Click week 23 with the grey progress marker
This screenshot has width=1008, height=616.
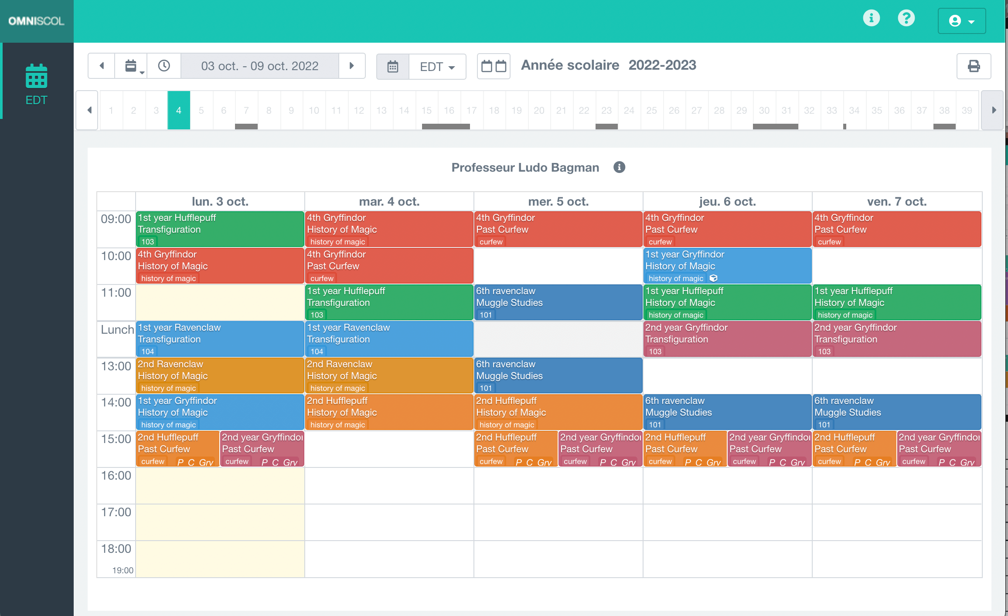[606, 110]
